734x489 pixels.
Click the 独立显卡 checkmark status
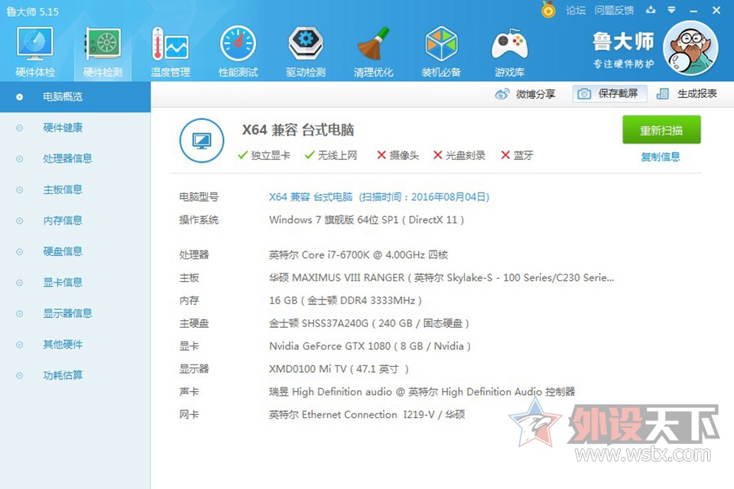264,155
